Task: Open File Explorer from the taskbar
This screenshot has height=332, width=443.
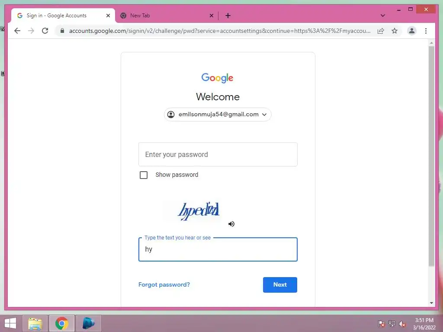Action: [35, 323]
